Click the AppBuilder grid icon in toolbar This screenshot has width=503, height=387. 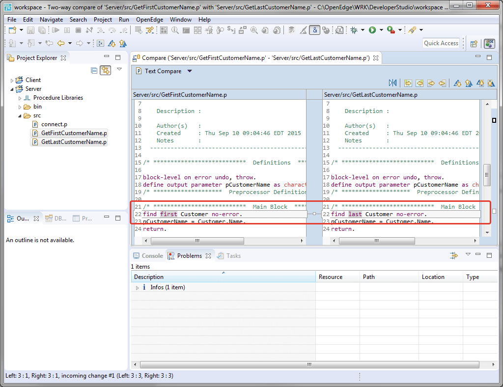(x=164, y=30)
